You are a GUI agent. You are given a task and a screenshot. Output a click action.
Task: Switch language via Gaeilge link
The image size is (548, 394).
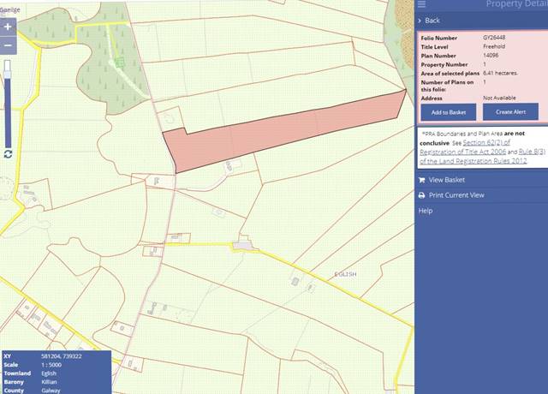pos(10,9)
